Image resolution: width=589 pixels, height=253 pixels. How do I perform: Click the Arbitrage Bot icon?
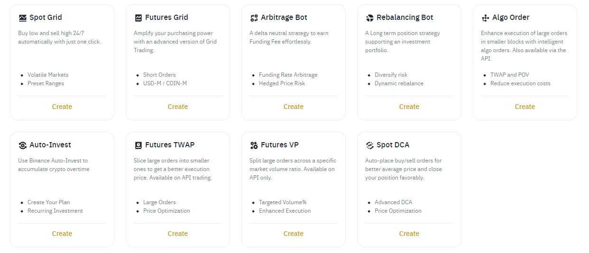point(254,18)
